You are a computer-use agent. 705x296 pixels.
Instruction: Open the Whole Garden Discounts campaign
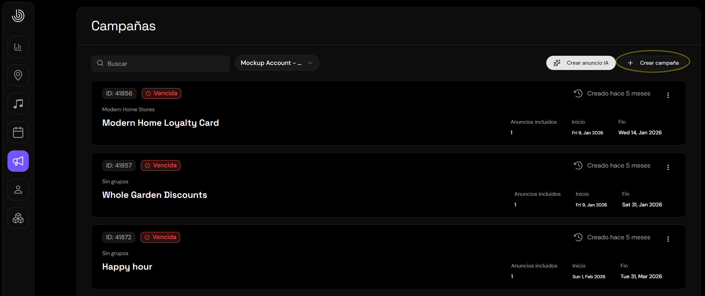155,195
